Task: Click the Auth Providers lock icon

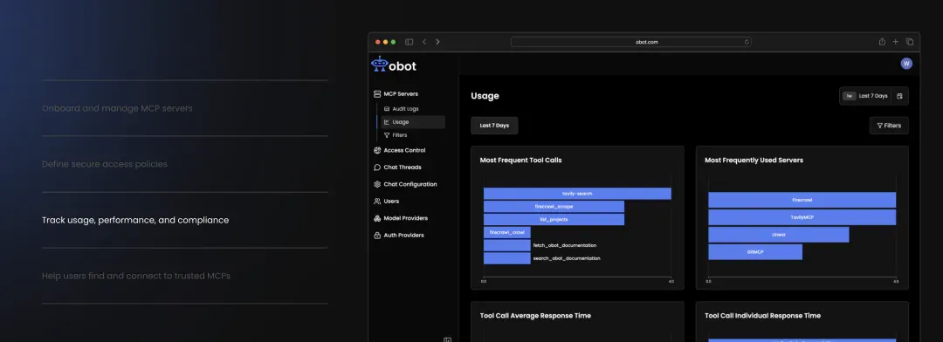Action: (x=377, y=235)
